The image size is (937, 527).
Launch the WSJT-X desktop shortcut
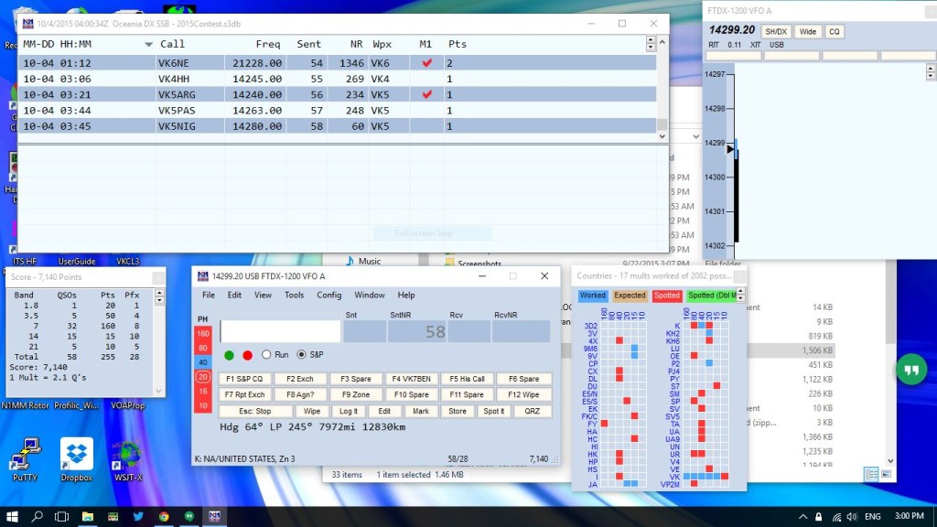click(x=128, y=459)
